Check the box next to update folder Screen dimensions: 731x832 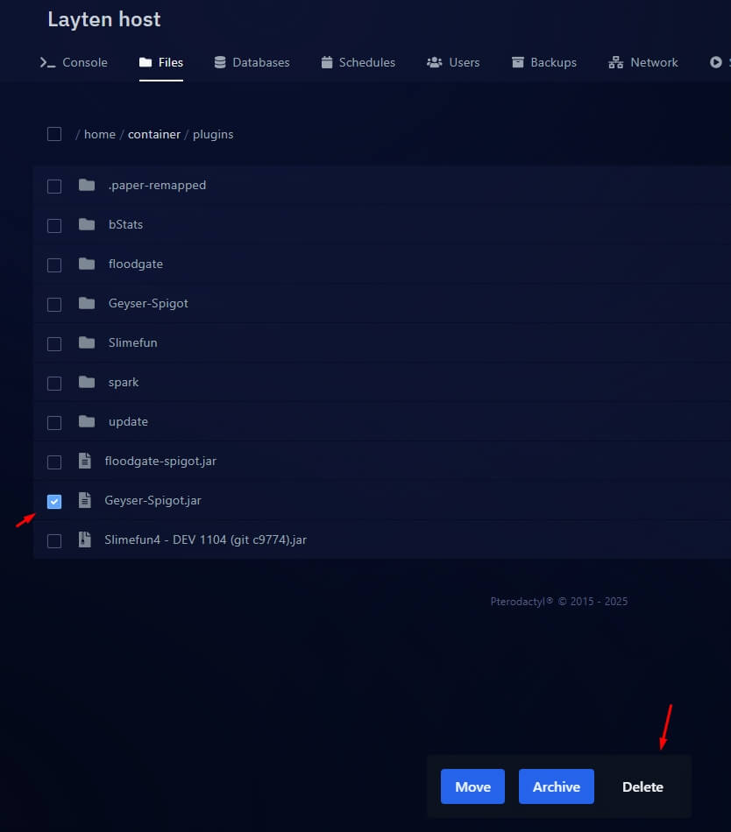pyautogui.click(x=54, y=422)
